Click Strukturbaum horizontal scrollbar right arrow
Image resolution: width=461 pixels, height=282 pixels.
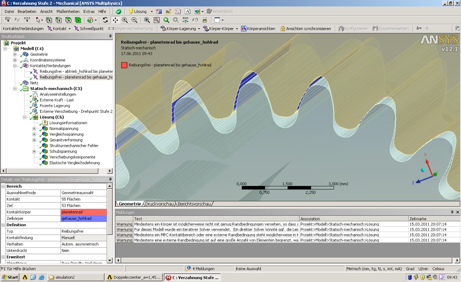coord(109,171)
